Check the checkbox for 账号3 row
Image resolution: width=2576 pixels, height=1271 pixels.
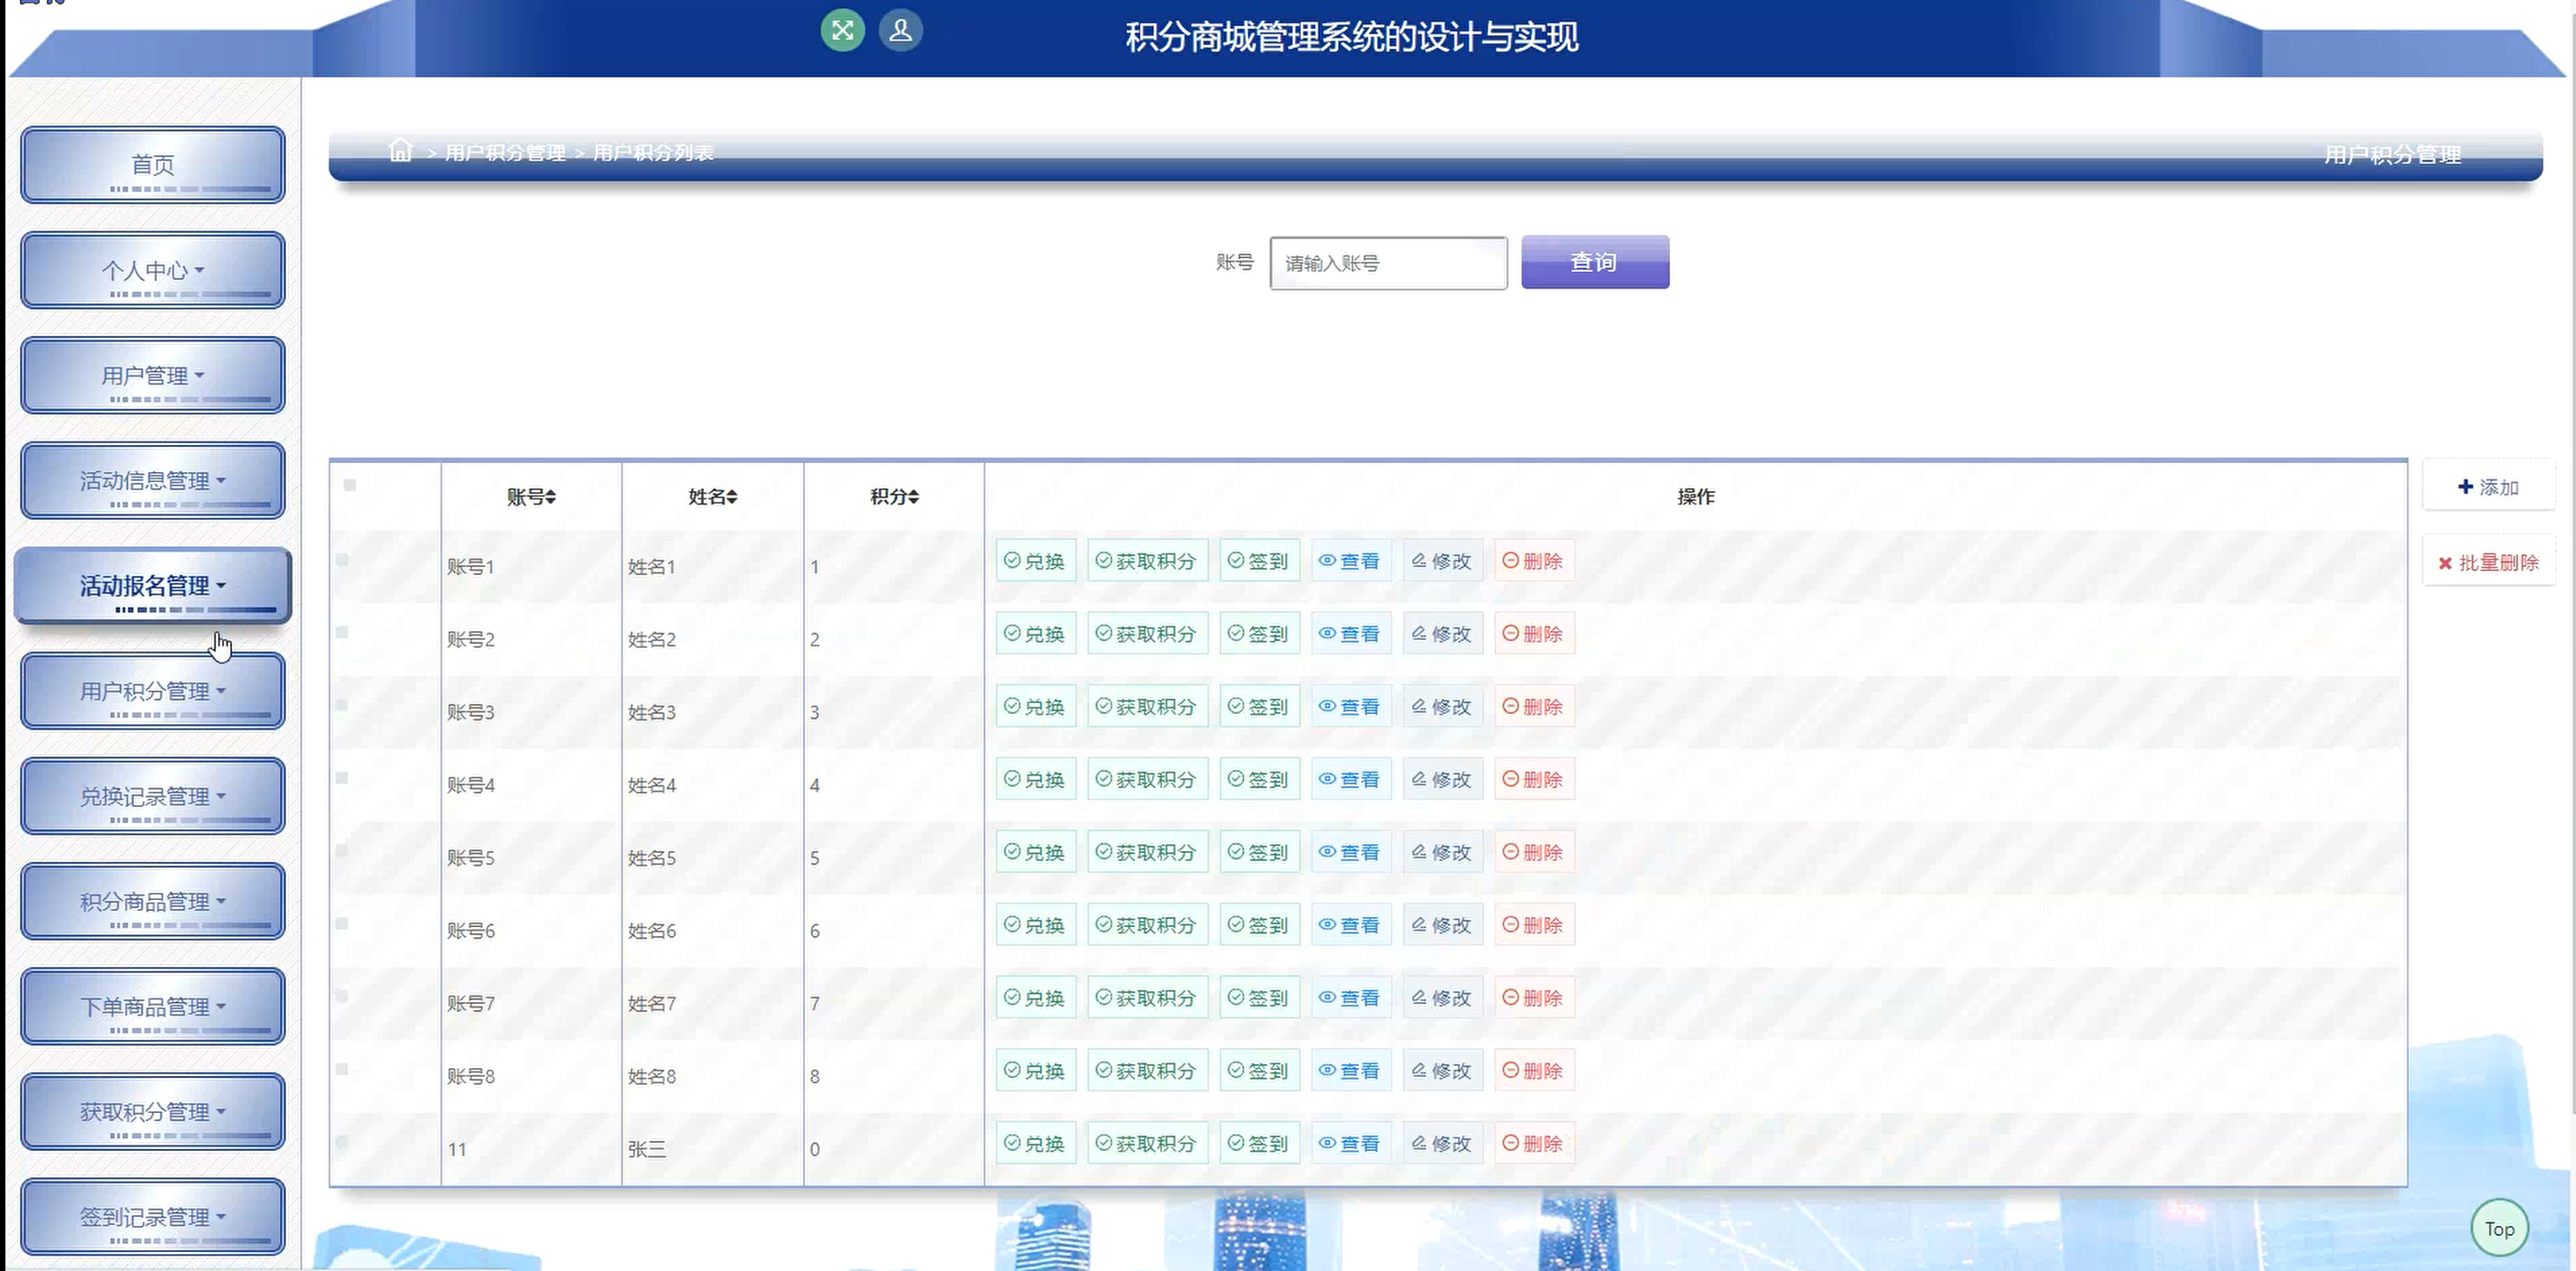pyautogui.click(x=342, y=704)
